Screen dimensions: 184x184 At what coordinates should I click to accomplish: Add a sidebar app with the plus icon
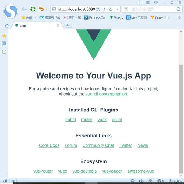(4, 174)
